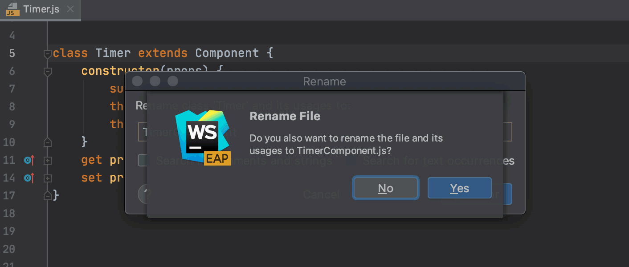The height and width of the screenshot is (267, 629).
Task: Click the 'Component' identifier on line 5
Action: click(227, 53)
